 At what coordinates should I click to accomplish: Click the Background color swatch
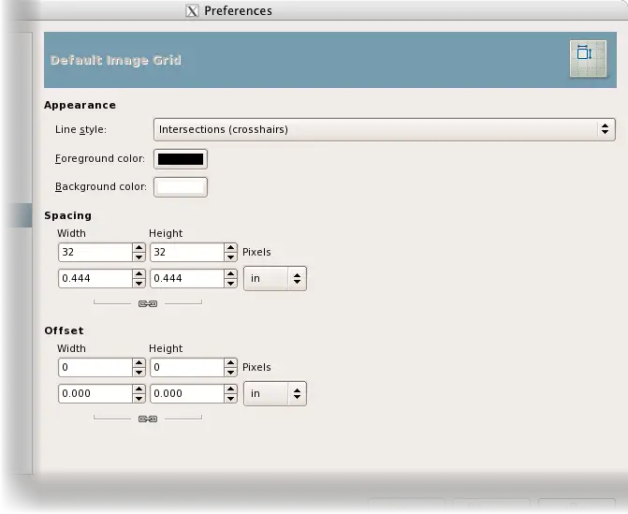180,186
